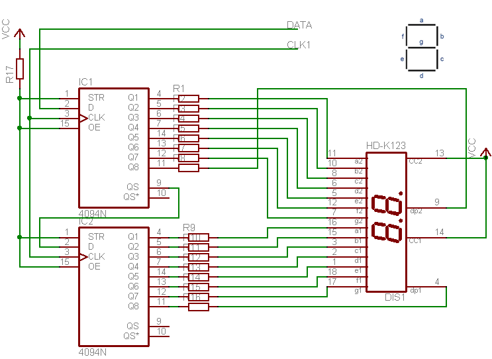Image resolution: width=492 pixels, height=359 pixels.
Task: Click the R1 resistor label
Action: click(x=178, y=88)
